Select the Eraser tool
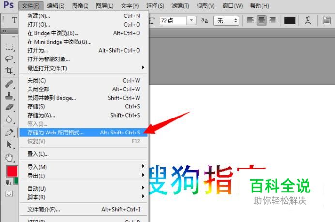335x222 pixels. click(x=9, y=107)
